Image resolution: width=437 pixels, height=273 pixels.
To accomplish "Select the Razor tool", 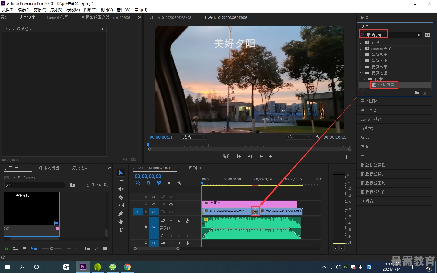I will (x=121, y=197).
